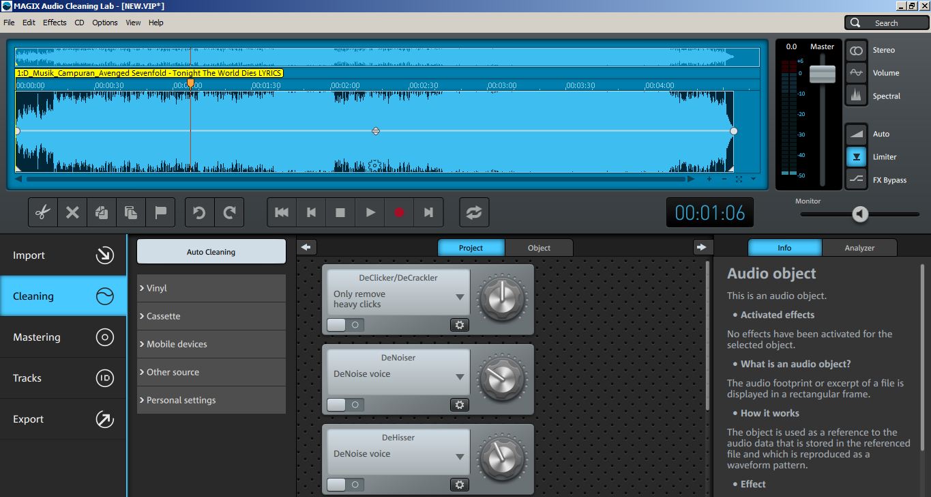Open the Effects menu
The height and width of the screenshot is (497, 931).
tap(55, 23)
